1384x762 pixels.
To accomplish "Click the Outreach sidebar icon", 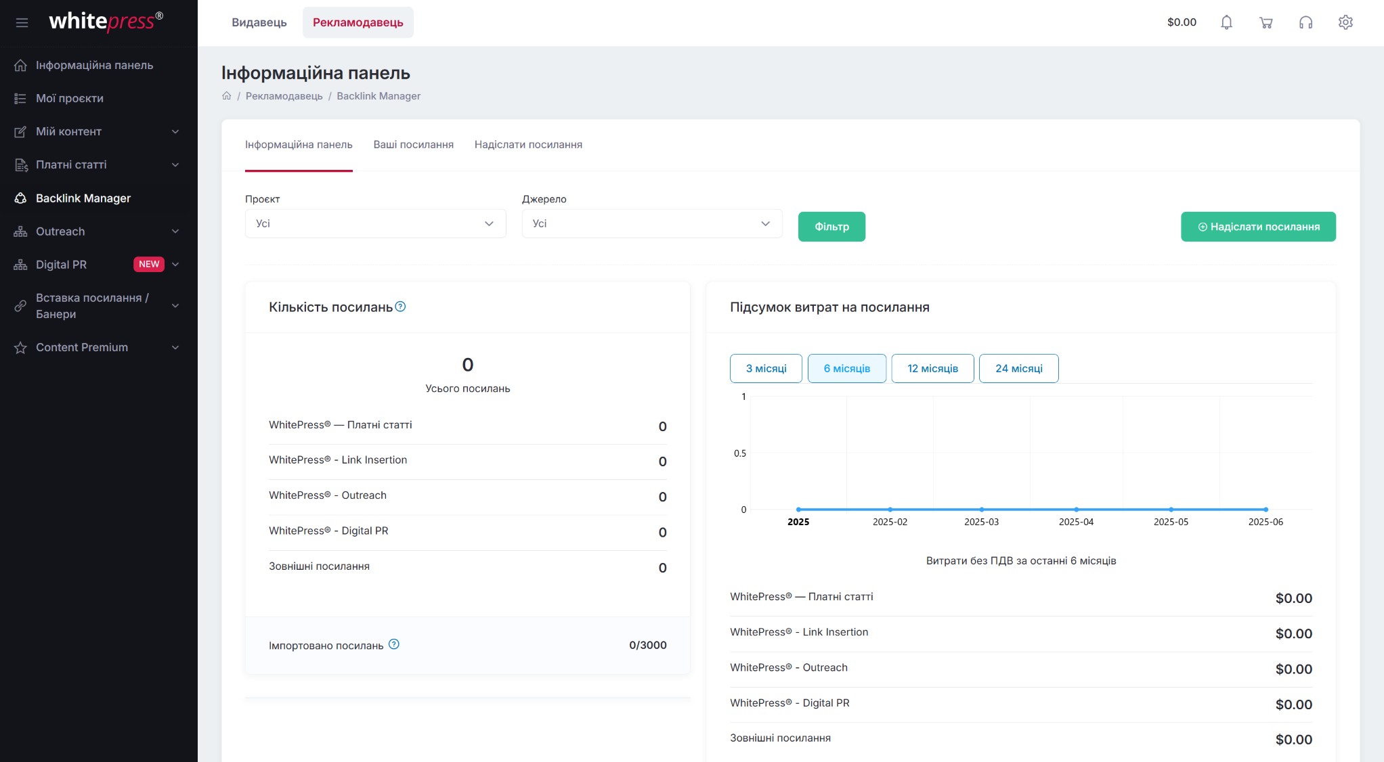I will (x=20, y=231).
